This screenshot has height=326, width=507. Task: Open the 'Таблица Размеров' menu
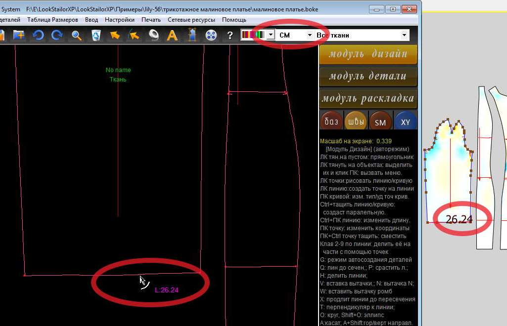click(53, 20)
